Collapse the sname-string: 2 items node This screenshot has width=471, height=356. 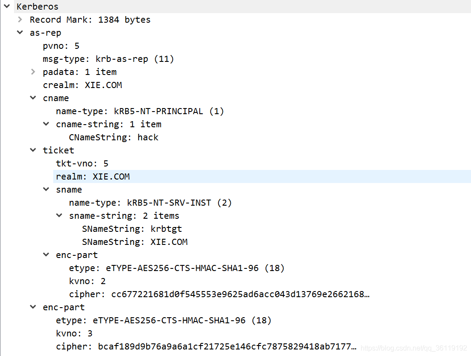(x=59, y=216)
